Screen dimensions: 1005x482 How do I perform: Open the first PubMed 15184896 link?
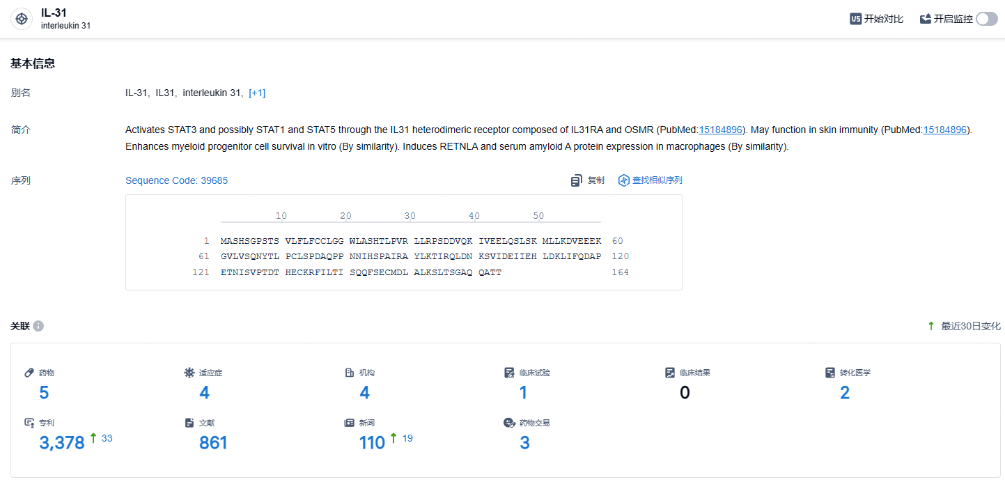coord(721,130)
